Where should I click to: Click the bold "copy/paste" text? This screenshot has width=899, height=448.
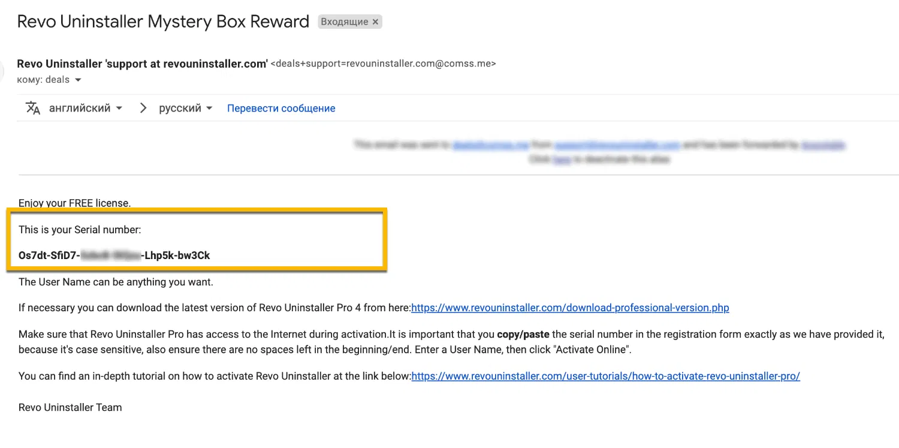pos(523,335)
